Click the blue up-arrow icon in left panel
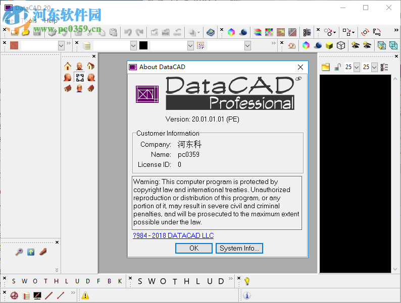This screenshot has width=401, height=303. tap(31, 252)
